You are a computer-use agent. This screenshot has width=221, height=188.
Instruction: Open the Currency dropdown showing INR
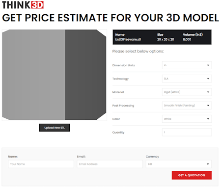(x=179, y=164)
